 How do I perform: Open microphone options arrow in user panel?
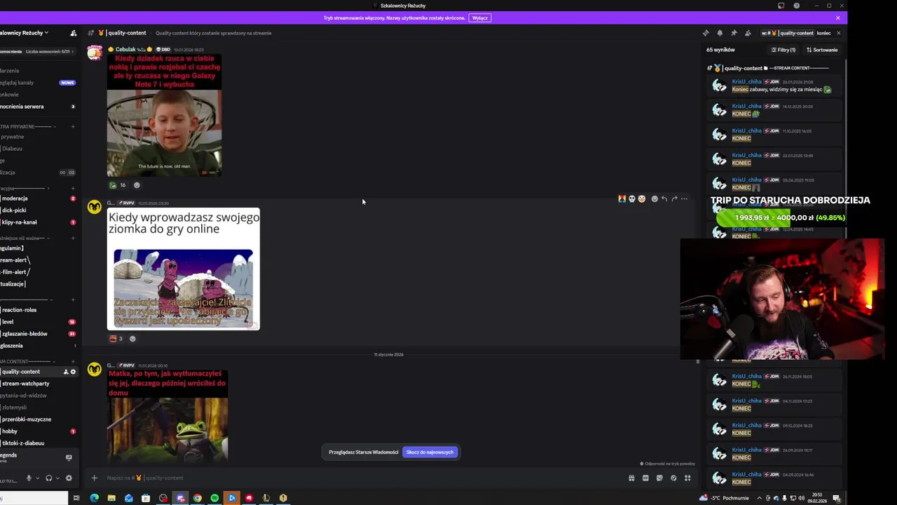[x=37, y=478]
